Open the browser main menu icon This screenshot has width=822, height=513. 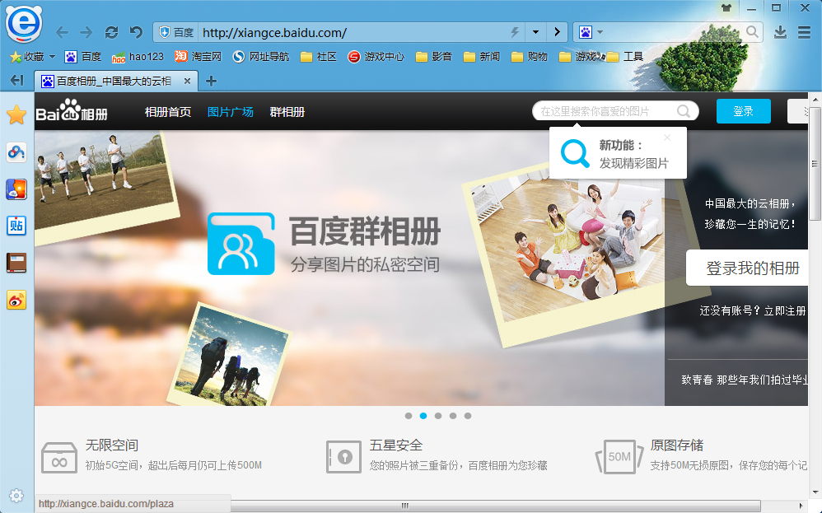(804, 32)
